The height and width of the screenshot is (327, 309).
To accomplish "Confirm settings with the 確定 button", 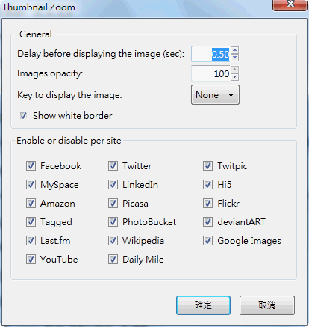I will pyautogui.click(x=203, y=305).
